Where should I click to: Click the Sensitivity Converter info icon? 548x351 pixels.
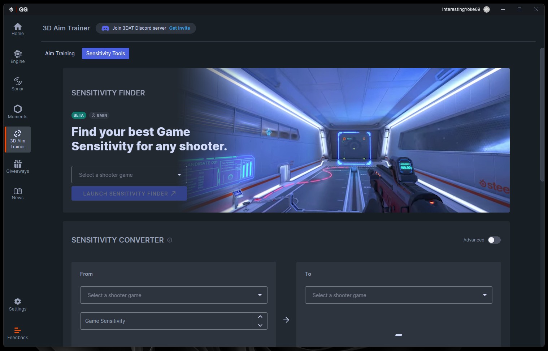tap(170, 240)
